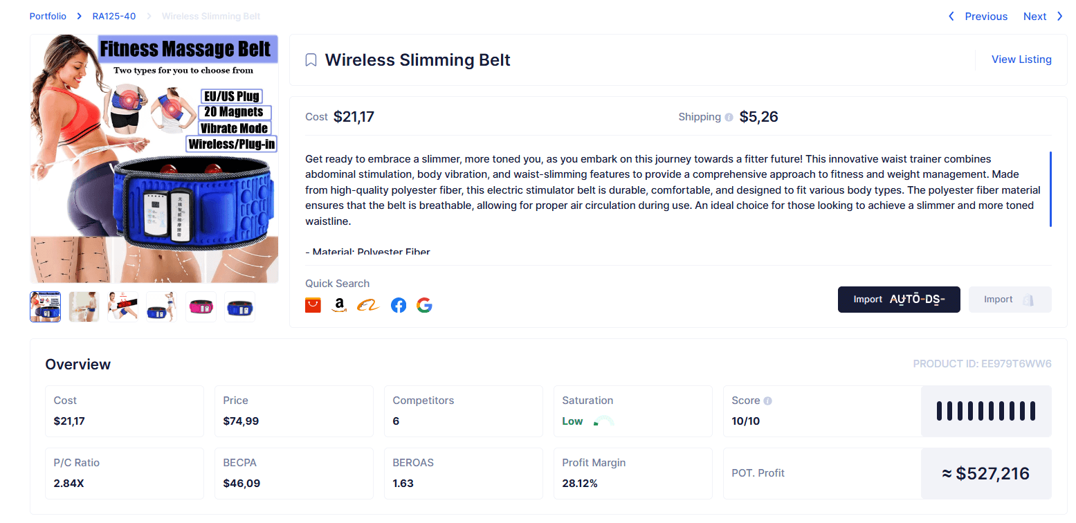
Task: Select the last blue belt thumbnail
Action: (239, 307)
